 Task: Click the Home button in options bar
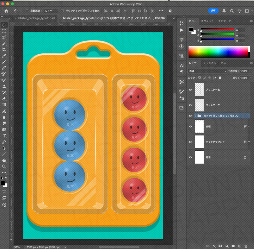coord(6,11)
